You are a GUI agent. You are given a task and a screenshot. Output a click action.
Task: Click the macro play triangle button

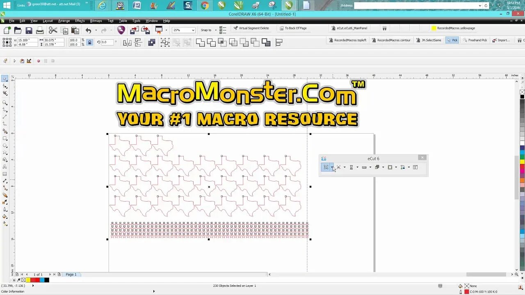tap(14, 61)
